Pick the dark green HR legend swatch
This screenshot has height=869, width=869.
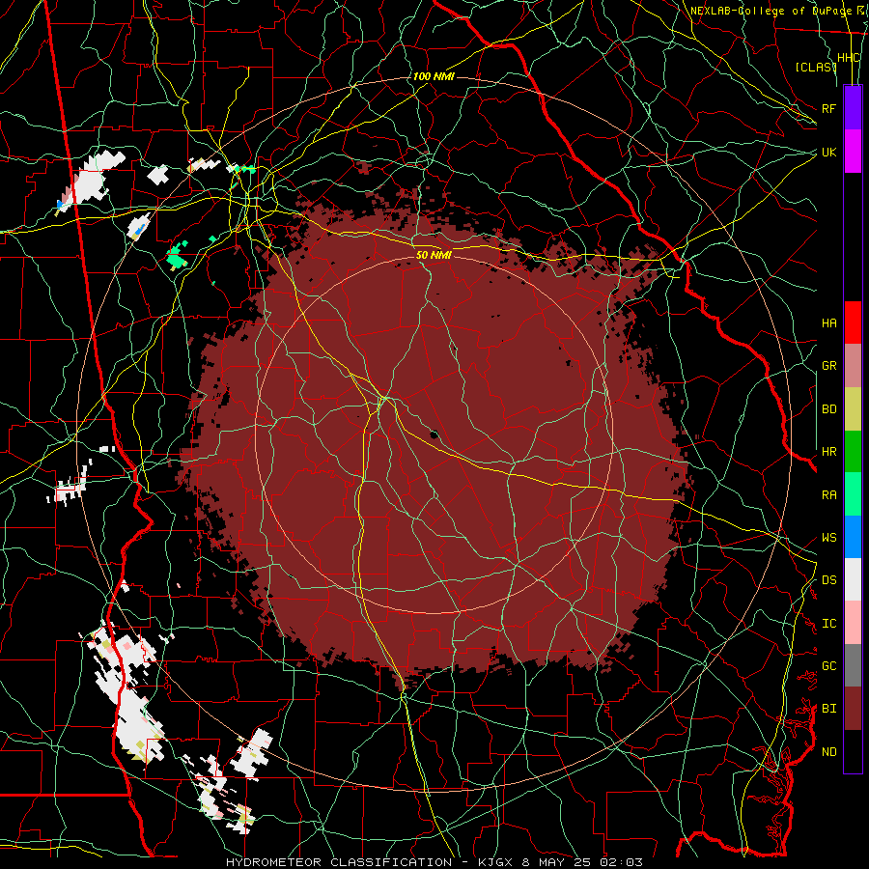(853, 452)
